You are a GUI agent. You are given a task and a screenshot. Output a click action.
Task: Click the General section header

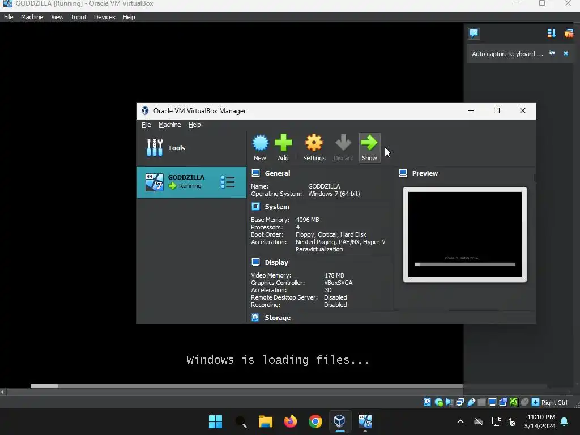tap(278, 173)
